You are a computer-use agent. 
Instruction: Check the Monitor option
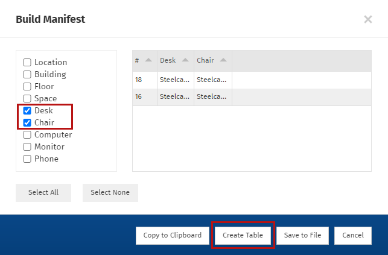click(x=27, y=147)
